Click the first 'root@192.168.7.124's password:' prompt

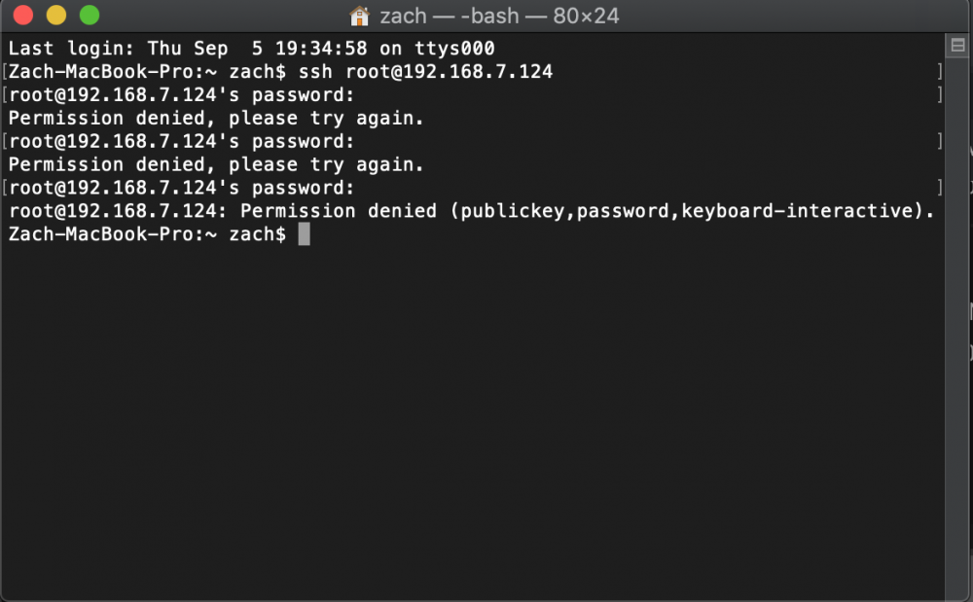181,95
